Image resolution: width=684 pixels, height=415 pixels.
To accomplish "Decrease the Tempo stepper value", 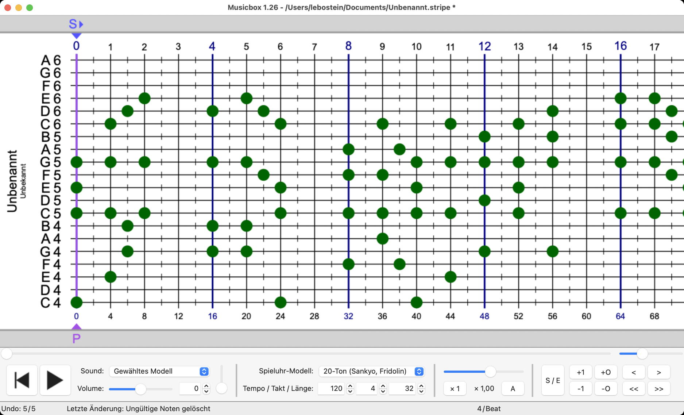I will pyautogui.click(x=350, y=391).
